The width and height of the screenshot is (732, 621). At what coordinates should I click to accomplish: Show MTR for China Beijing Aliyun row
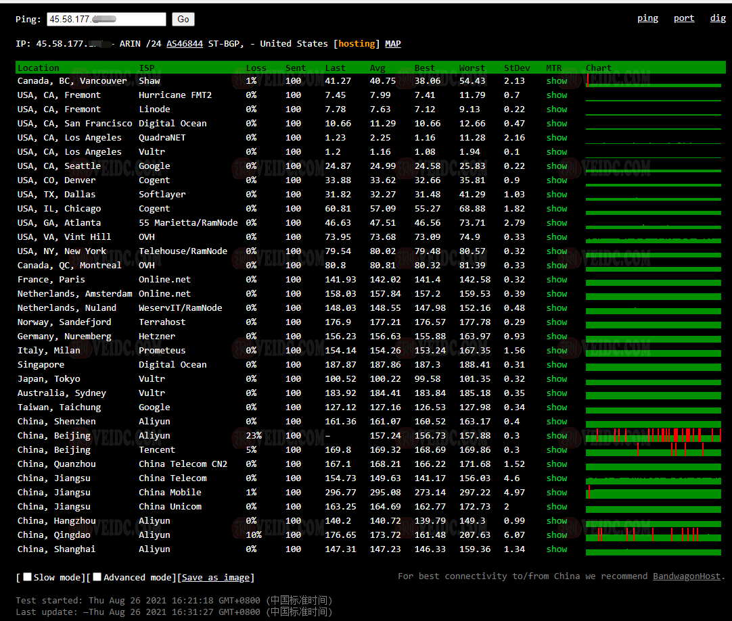(x=557, y=436)
